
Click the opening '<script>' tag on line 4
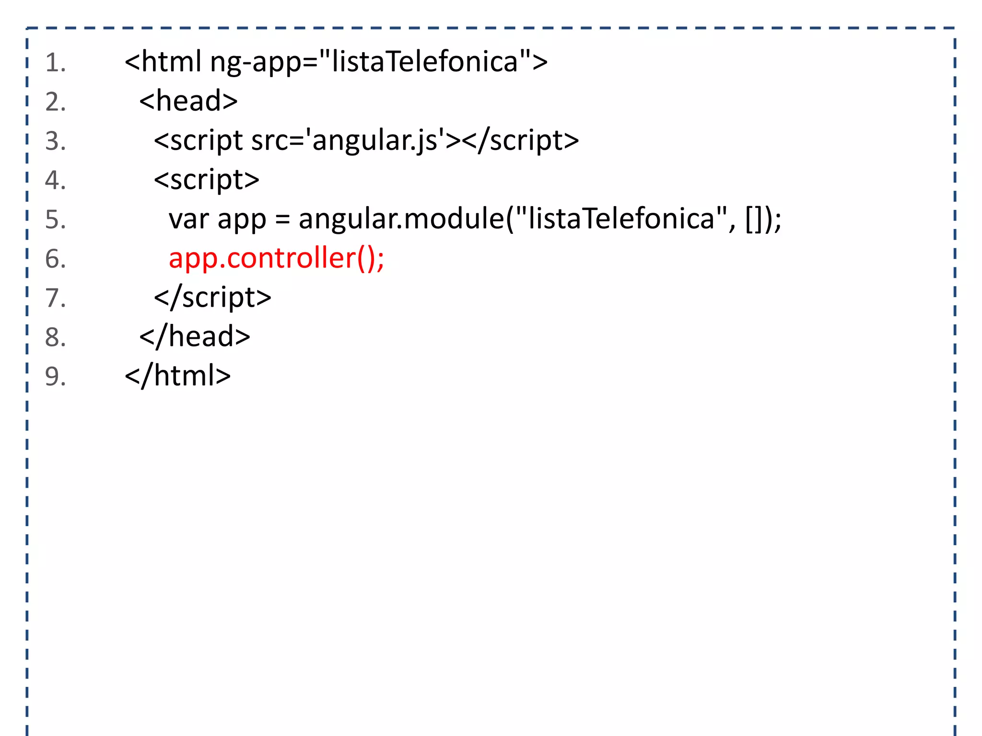(x=206, y=180)
